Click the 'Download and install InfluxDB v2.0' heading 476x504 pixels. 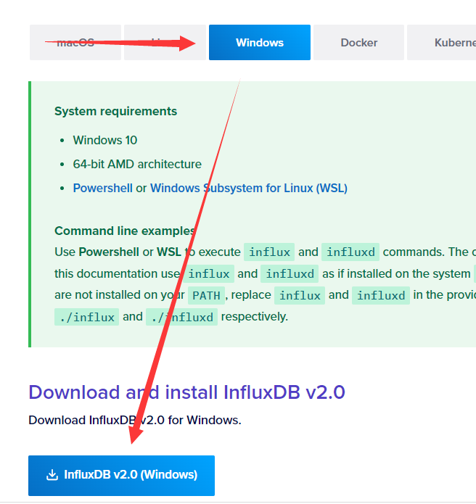[186, 392]
